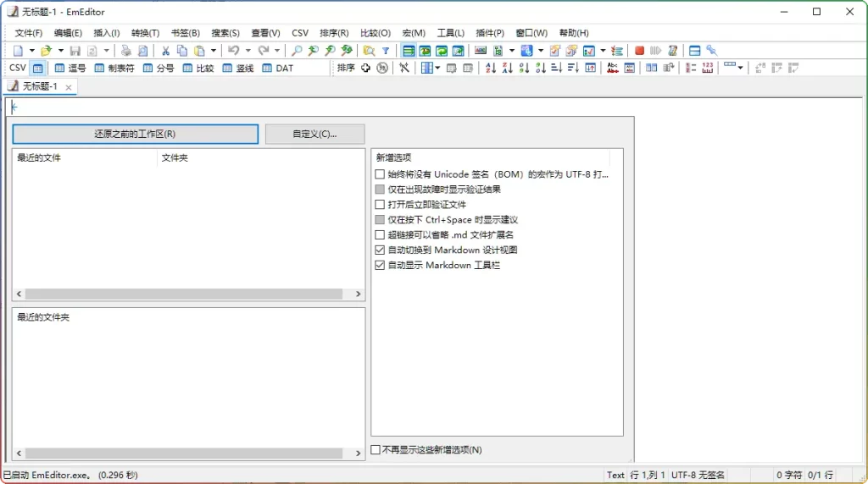Click the Sort A to Z icon
The height and width of the screenshot is (484, 868).
click(x=491, y=68)
